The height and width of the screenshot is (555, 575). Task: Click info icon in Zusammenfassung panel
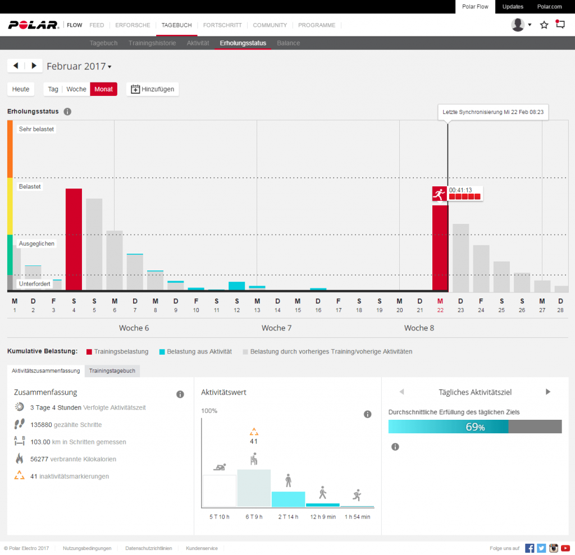pos(180,395)
